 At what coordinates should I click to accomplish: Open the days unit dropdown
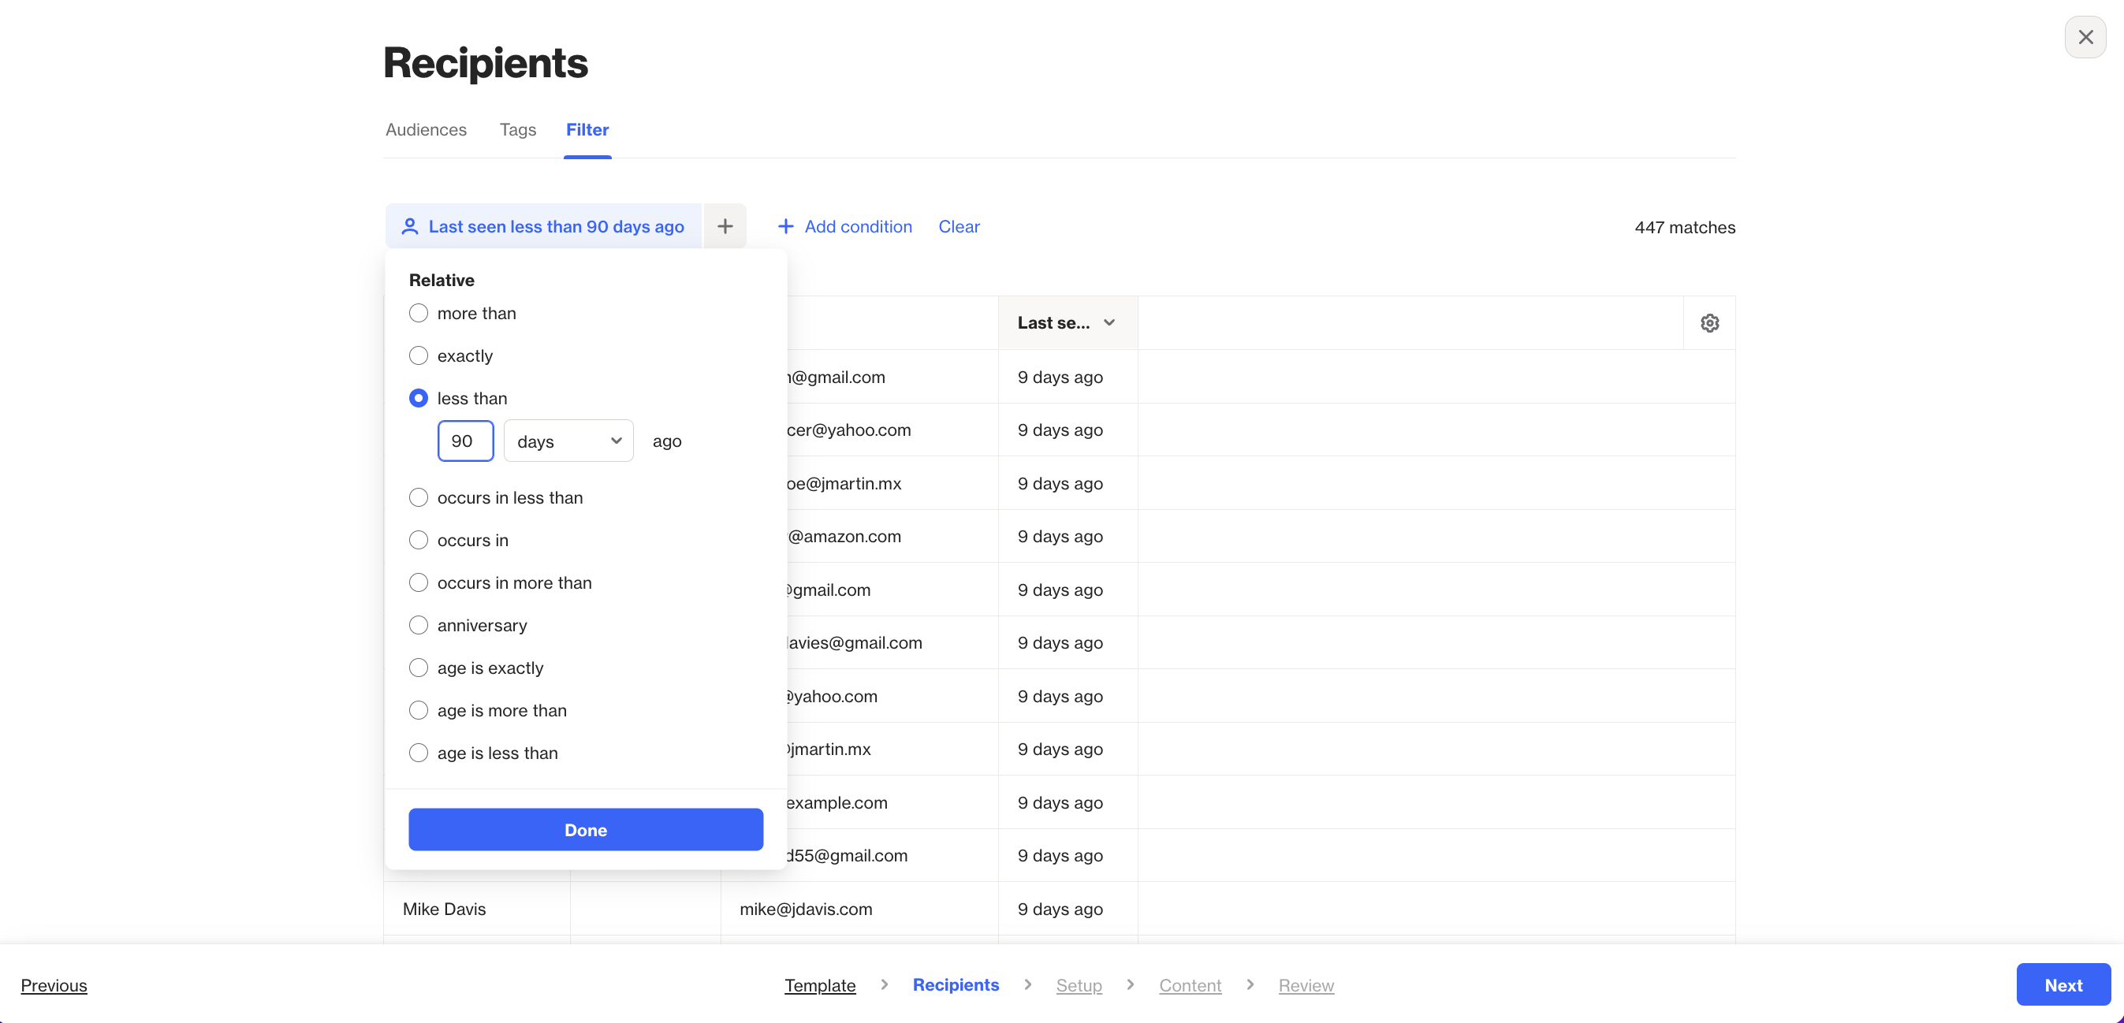coord(568,441)
